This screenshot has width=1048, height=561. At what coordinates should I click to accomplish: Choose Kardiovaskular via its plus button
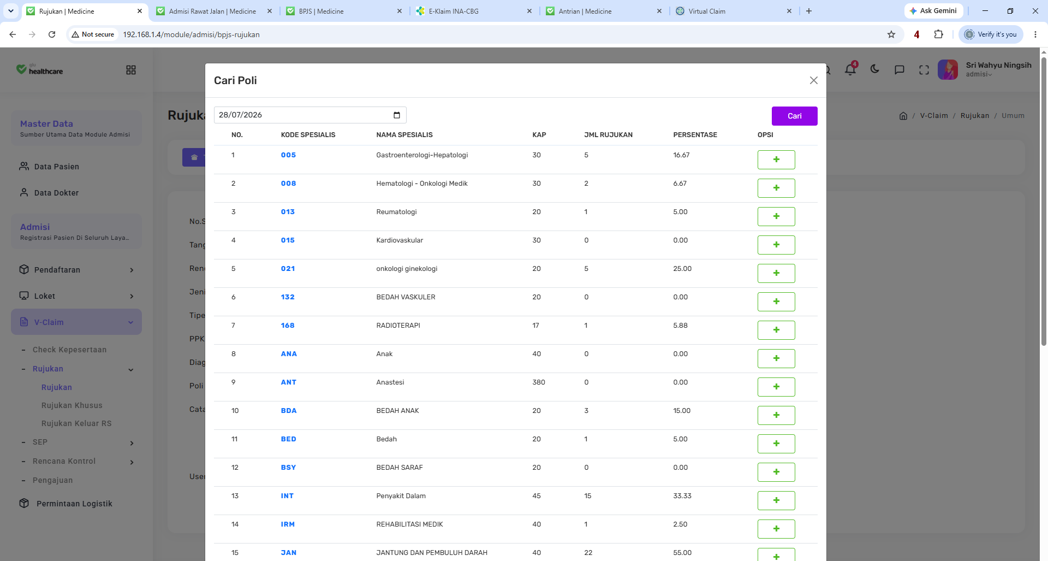point(776,245)
